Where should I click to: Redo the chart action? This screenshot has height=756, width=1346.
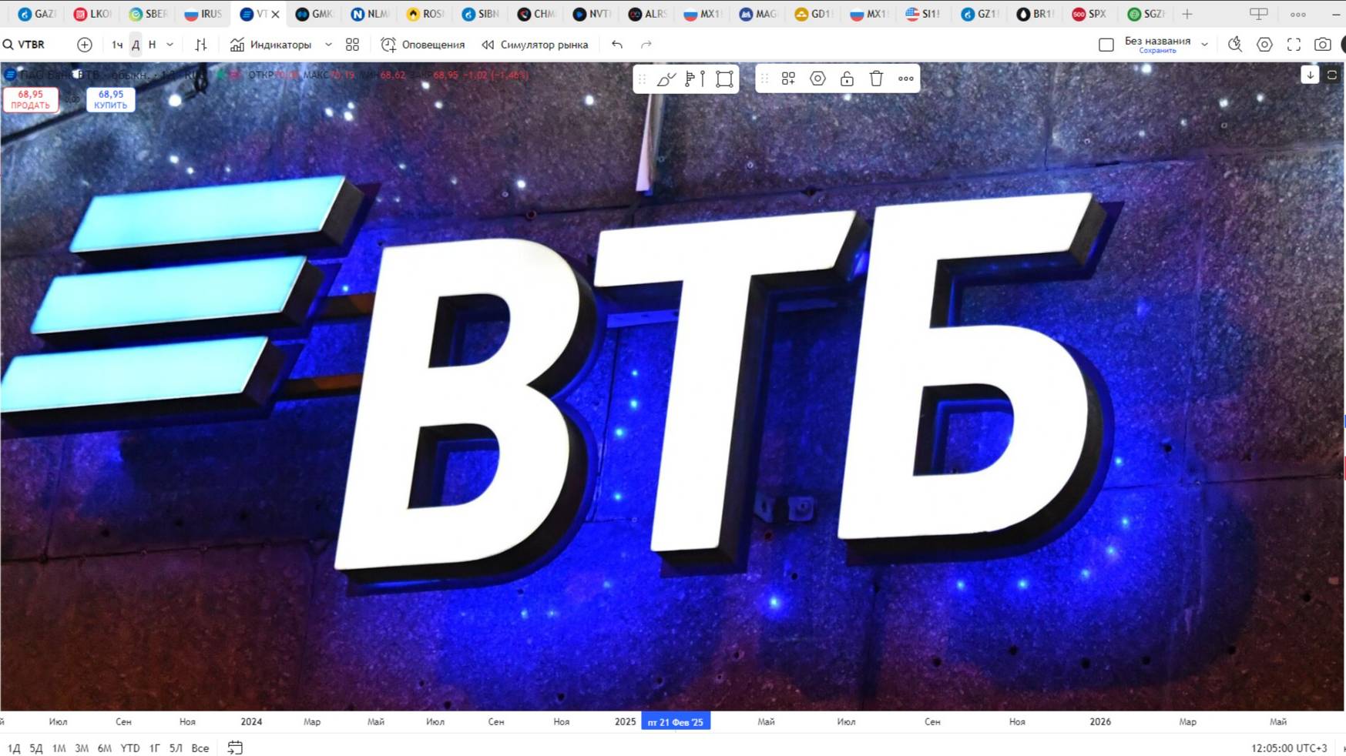646,45
